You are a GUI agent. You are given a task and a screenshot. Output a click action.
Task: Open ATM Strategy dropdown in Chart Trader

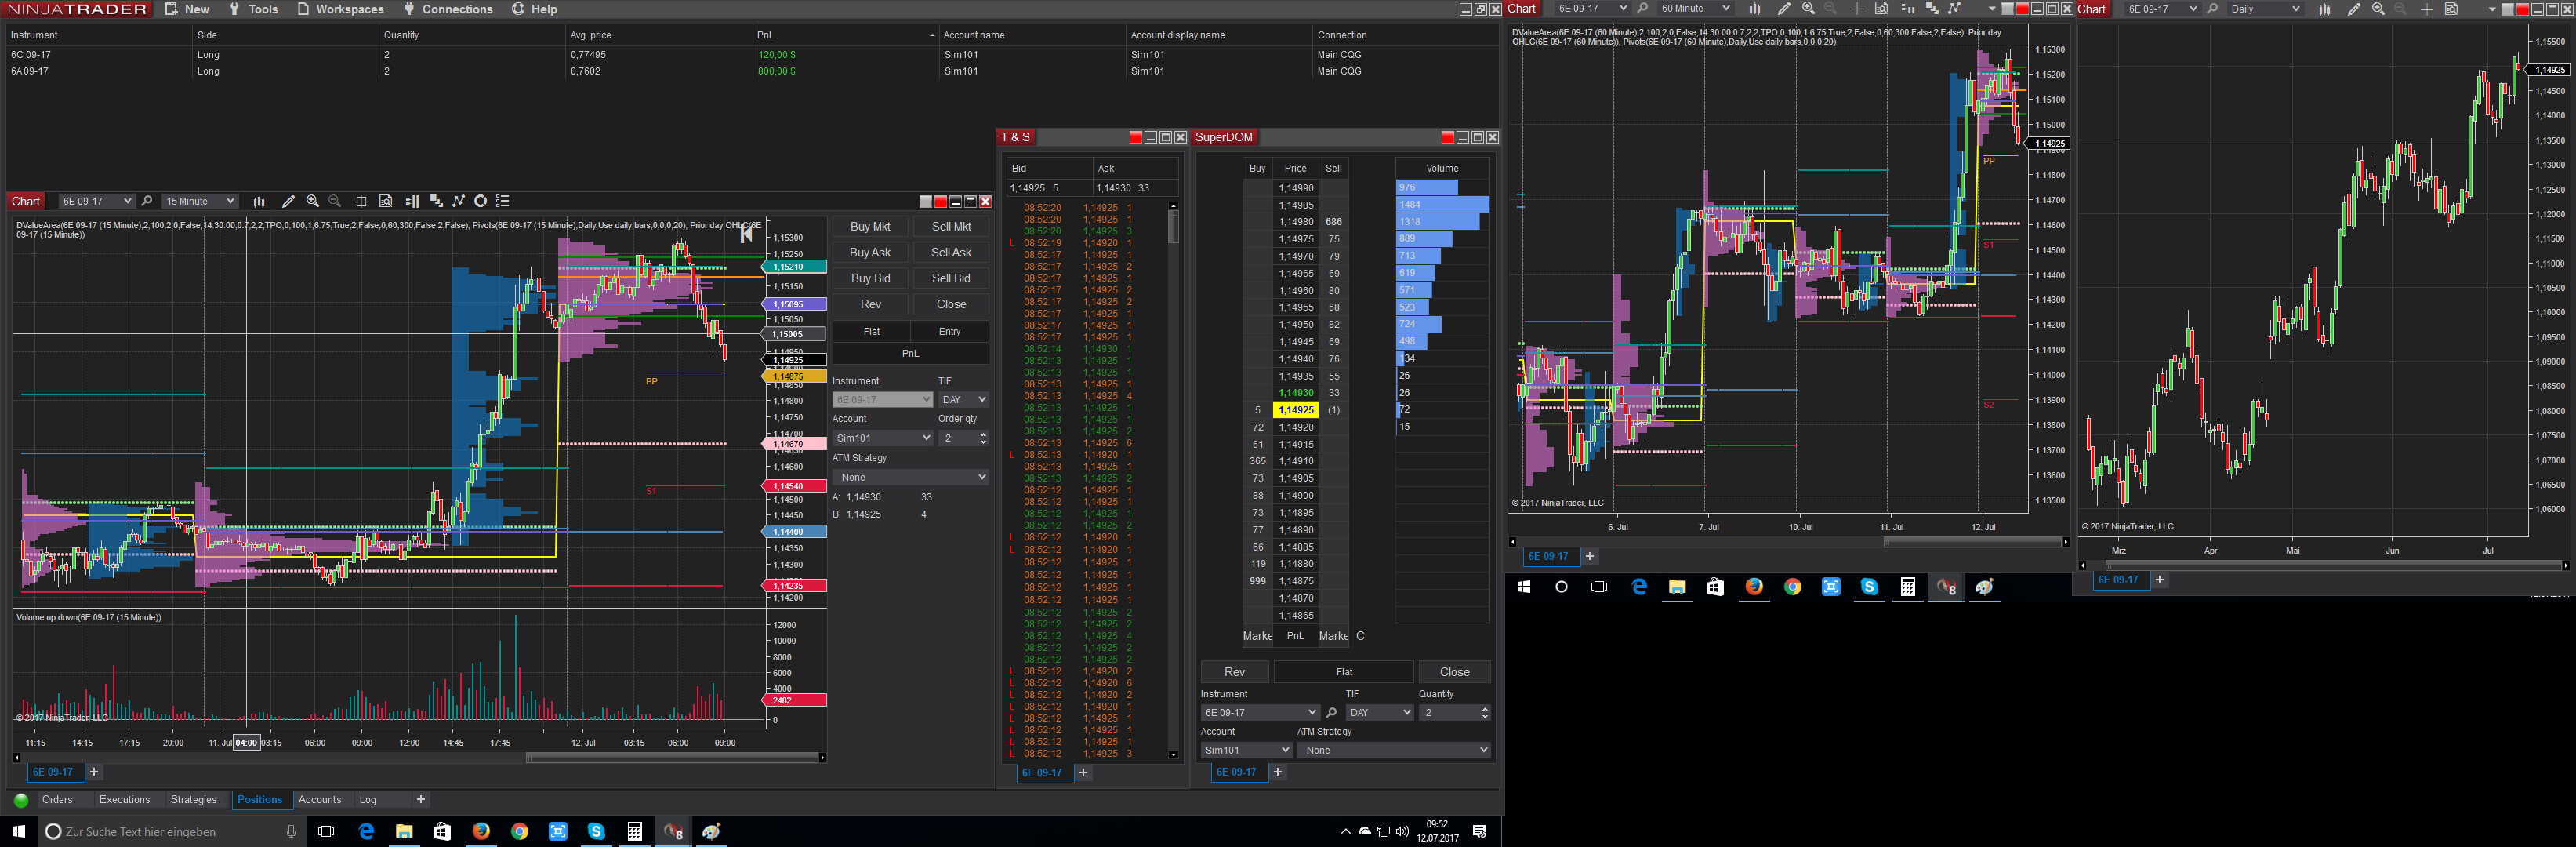pos(911,477)
